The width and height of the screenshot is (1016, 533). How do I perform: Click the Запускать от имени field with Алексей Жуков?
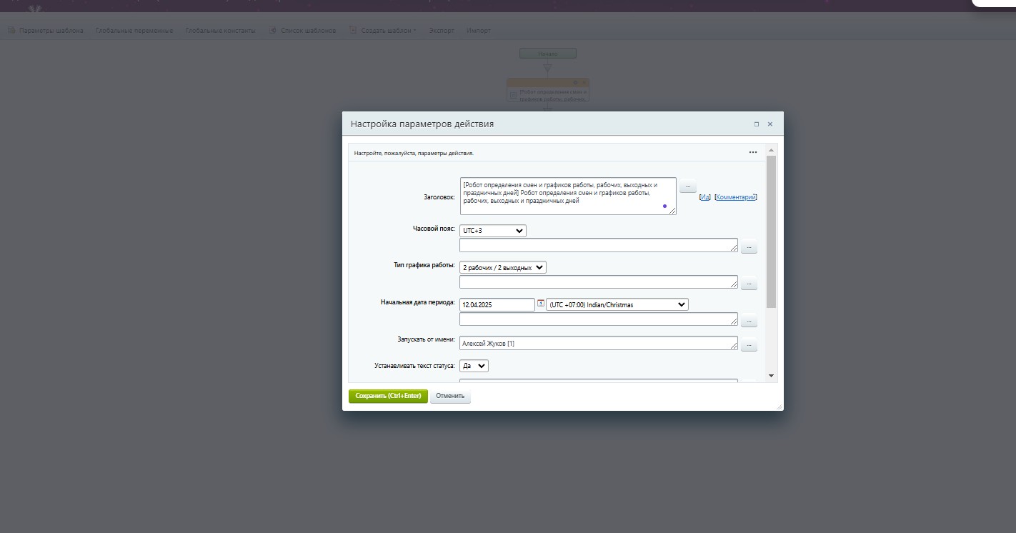coord(598,344)
